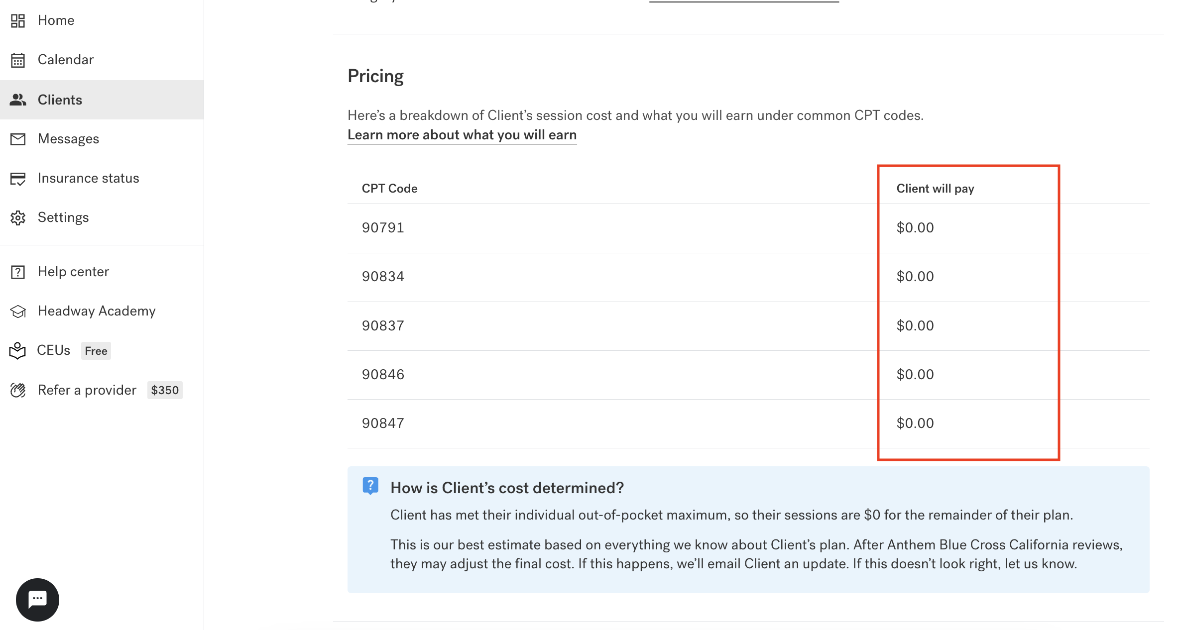Select the Headway Academy graduation cap icon

18,311
